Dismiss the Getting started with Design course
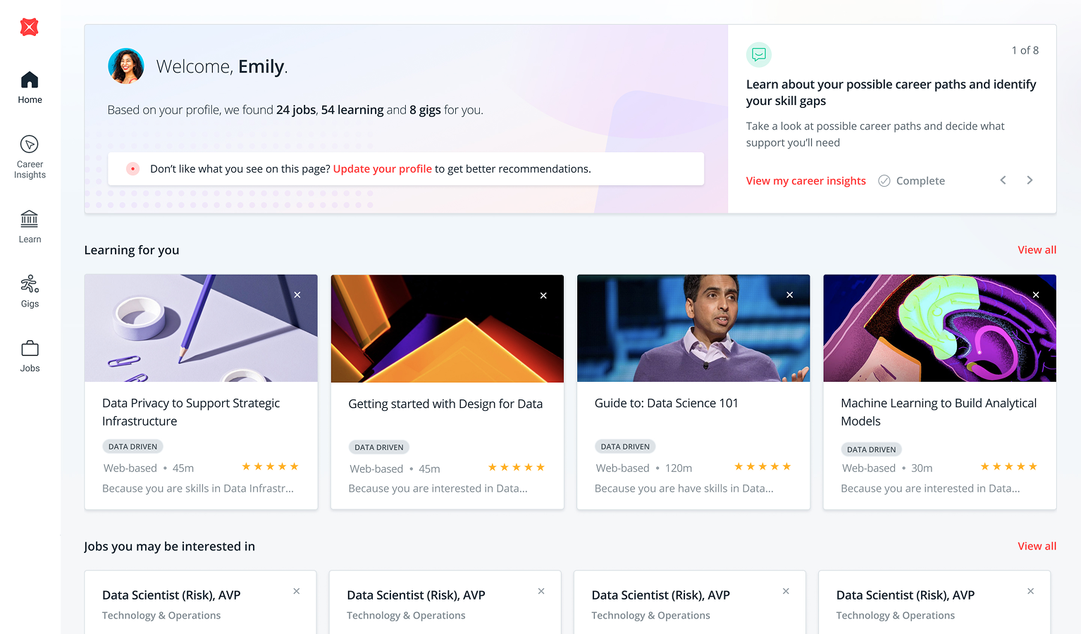This screenshot has height=634, width=1081. (543, 295)
